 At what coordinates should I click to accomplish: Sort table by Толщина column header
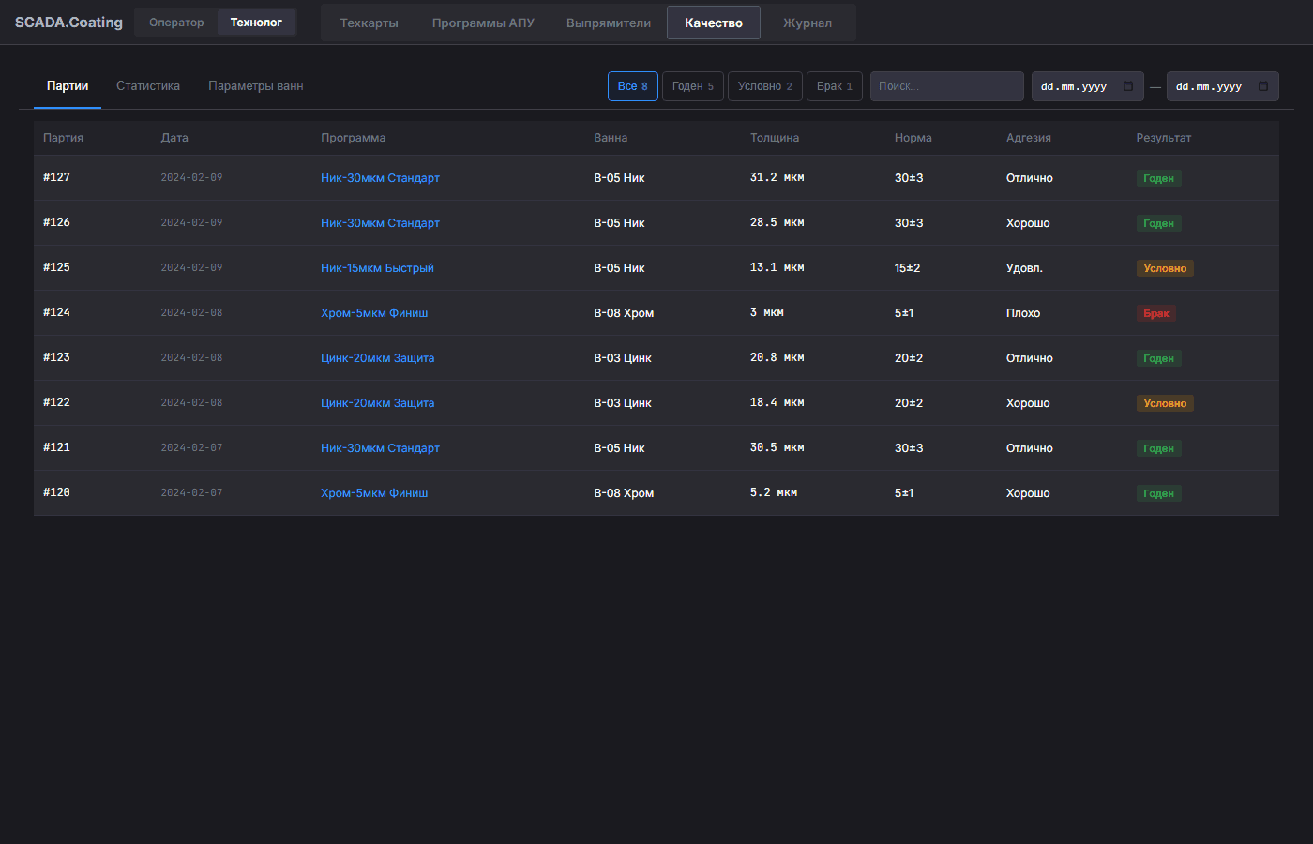click(774, 138)
